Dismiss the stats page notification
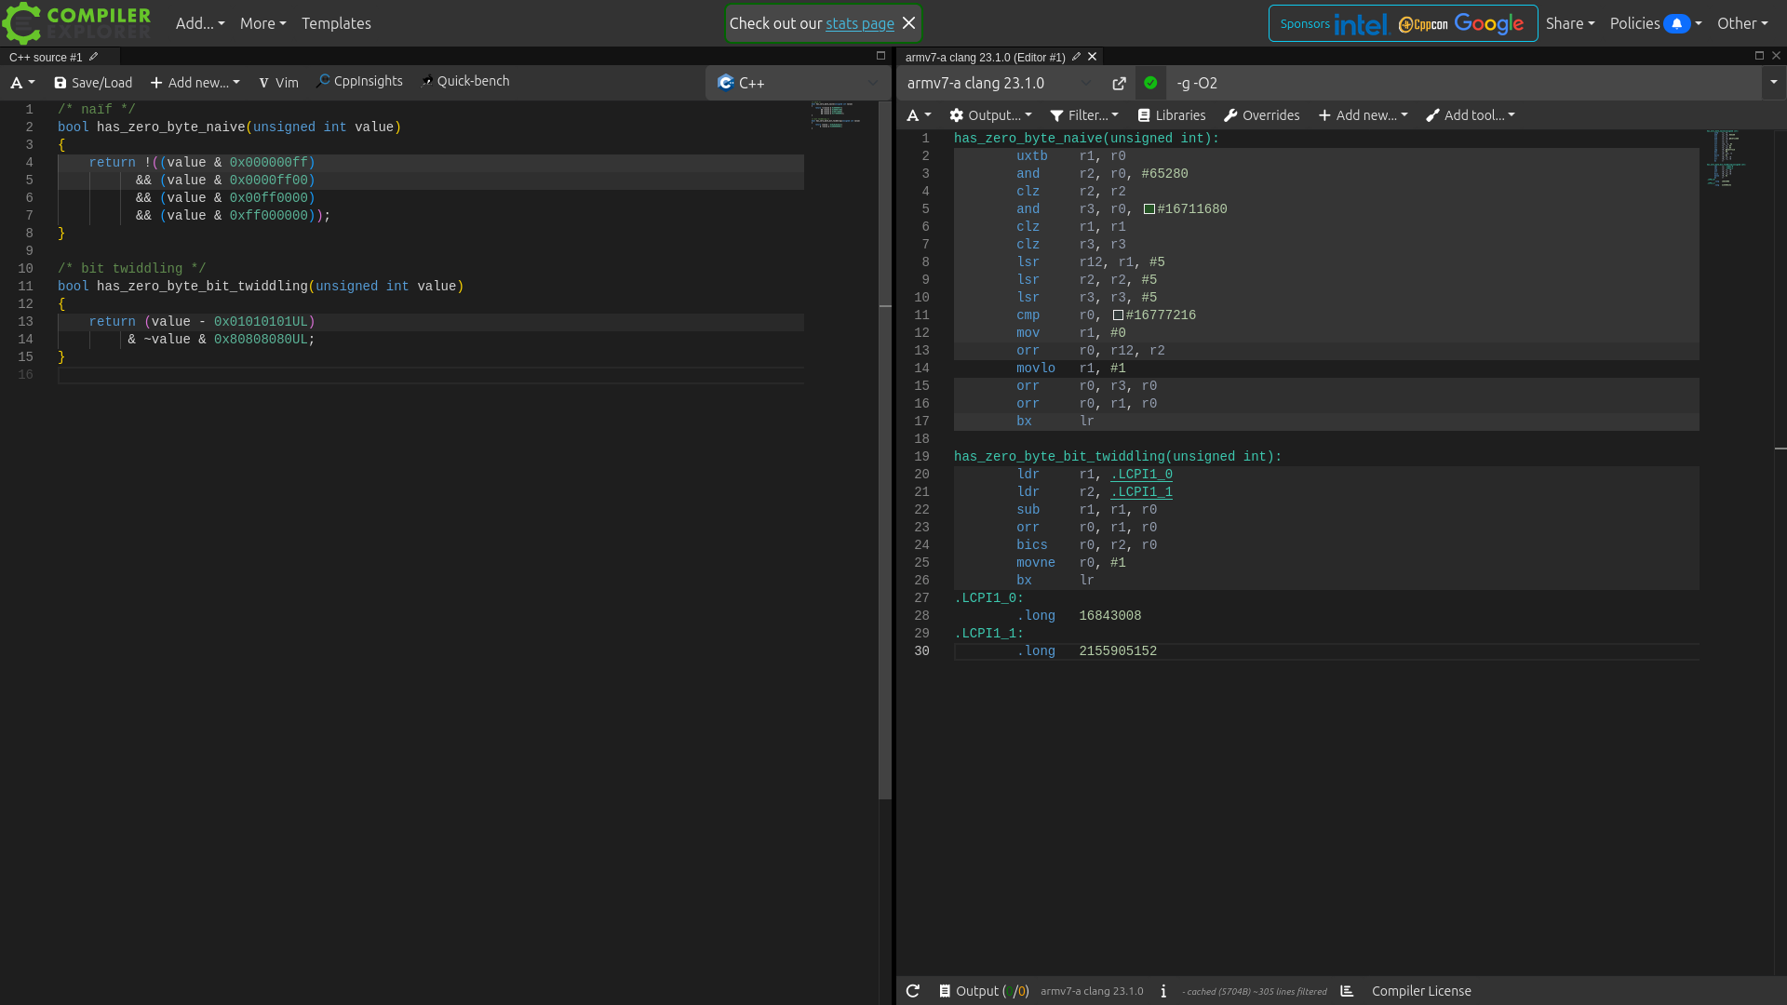The width and height of the screenshot is (1787, 1005). tap(909, 23)
